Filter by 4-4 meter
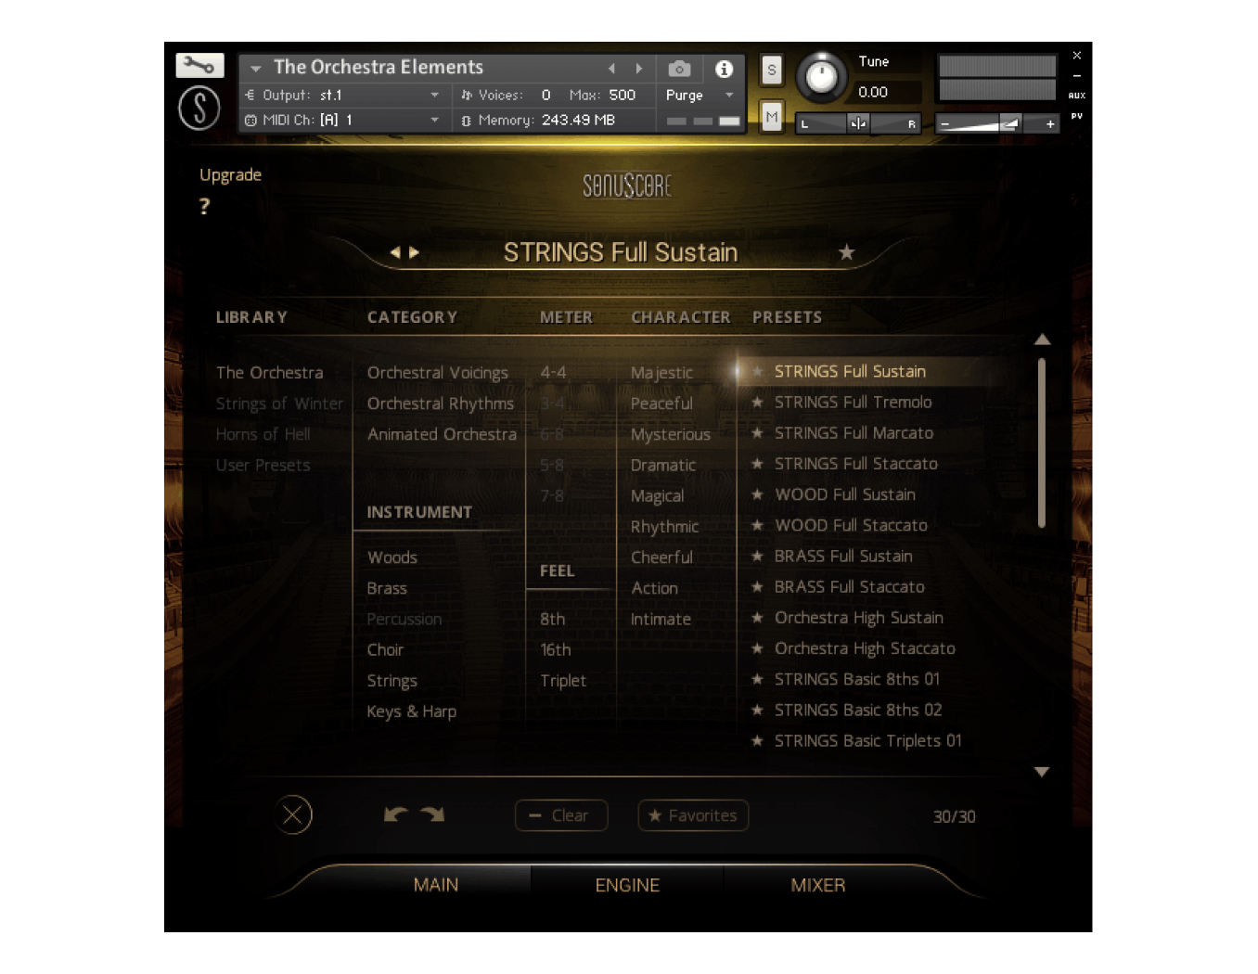The width and height of the screenshot is (1258, 974). point(553,372)
